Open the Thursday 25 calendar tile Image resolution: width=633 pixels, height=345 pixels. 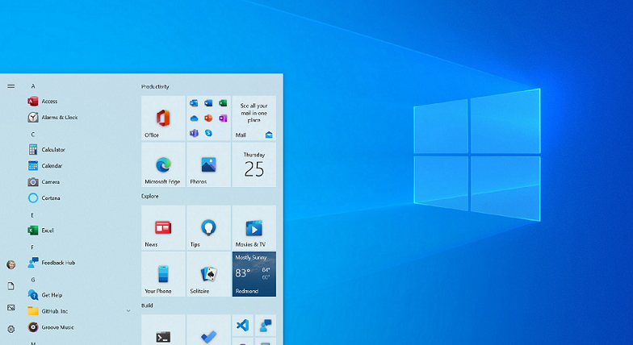tap(254, 164)
